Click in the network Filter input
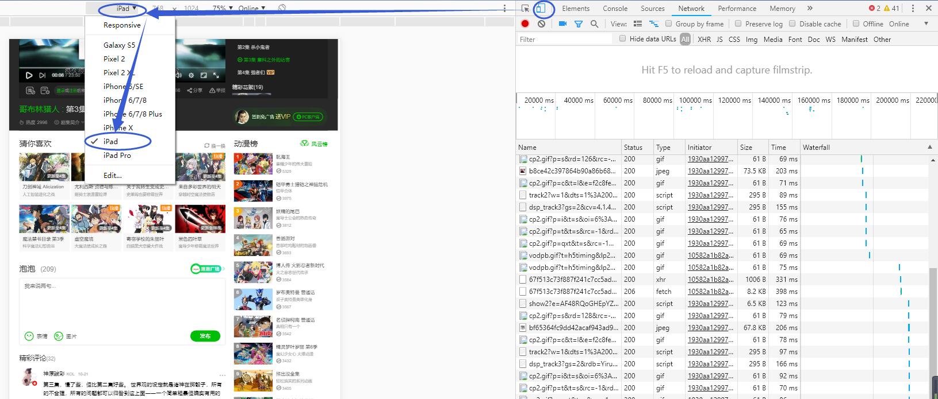The height and width of the screenshot is (399, 938). point(565,40)
